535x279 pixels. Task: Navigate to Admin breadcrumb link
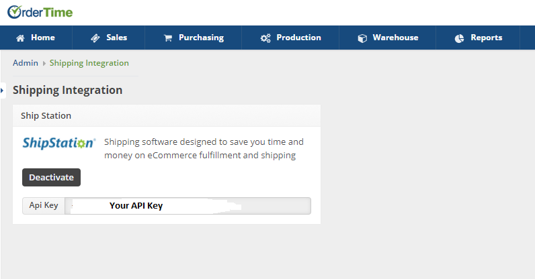[26, 63]
